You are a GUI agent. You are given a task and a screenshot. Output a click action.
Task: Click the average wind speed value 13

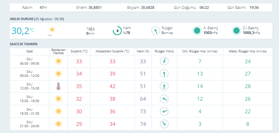coord(200,74)
